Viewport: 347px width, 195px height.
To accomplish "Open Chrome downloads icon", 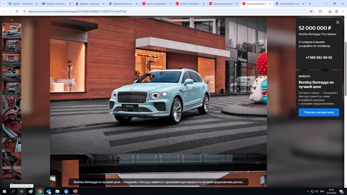I will coord(330,11).
